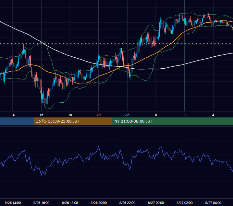Click the 8/27 02:00 date label
This screenshot has width=233, height=206.
click(185, 203)
